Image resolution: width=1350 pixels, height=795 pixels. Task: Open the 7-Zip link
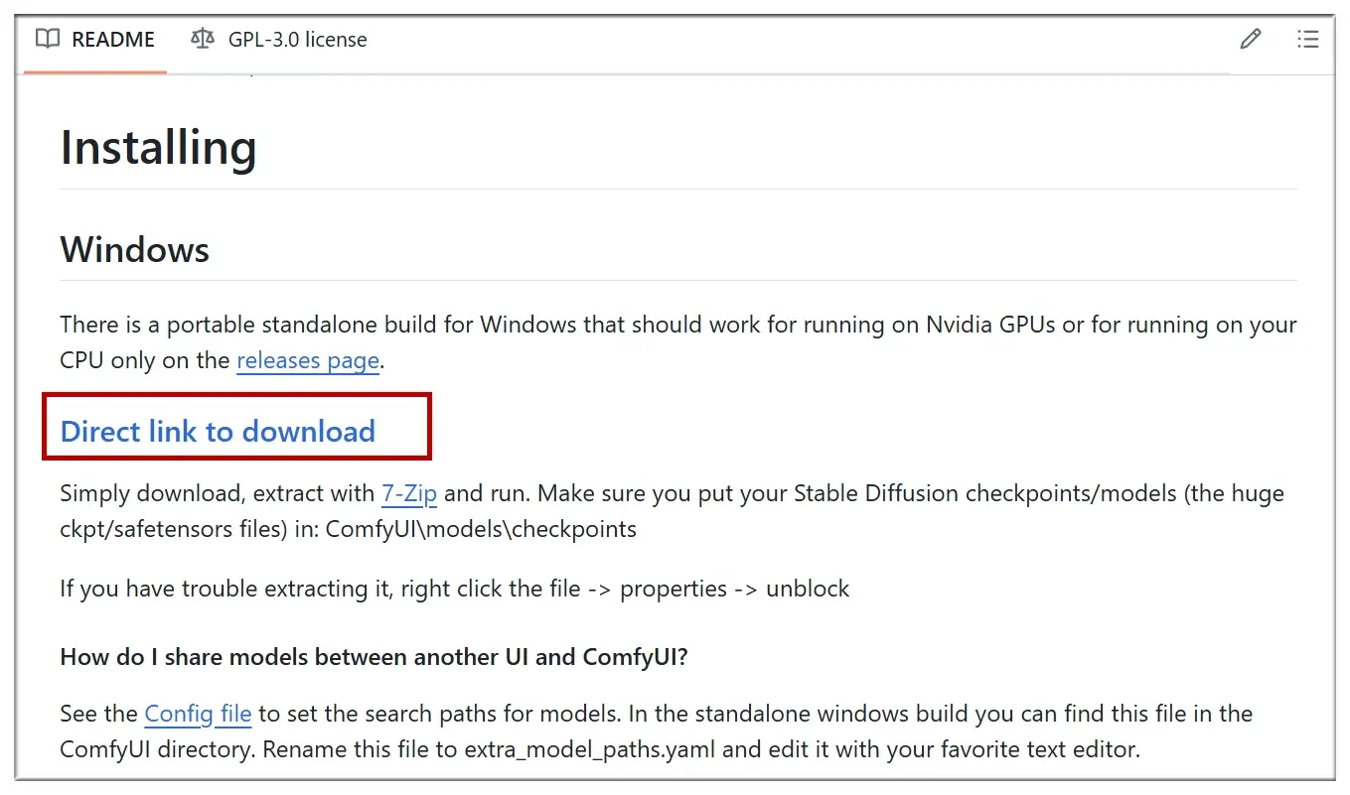click(x=409, y=493)
